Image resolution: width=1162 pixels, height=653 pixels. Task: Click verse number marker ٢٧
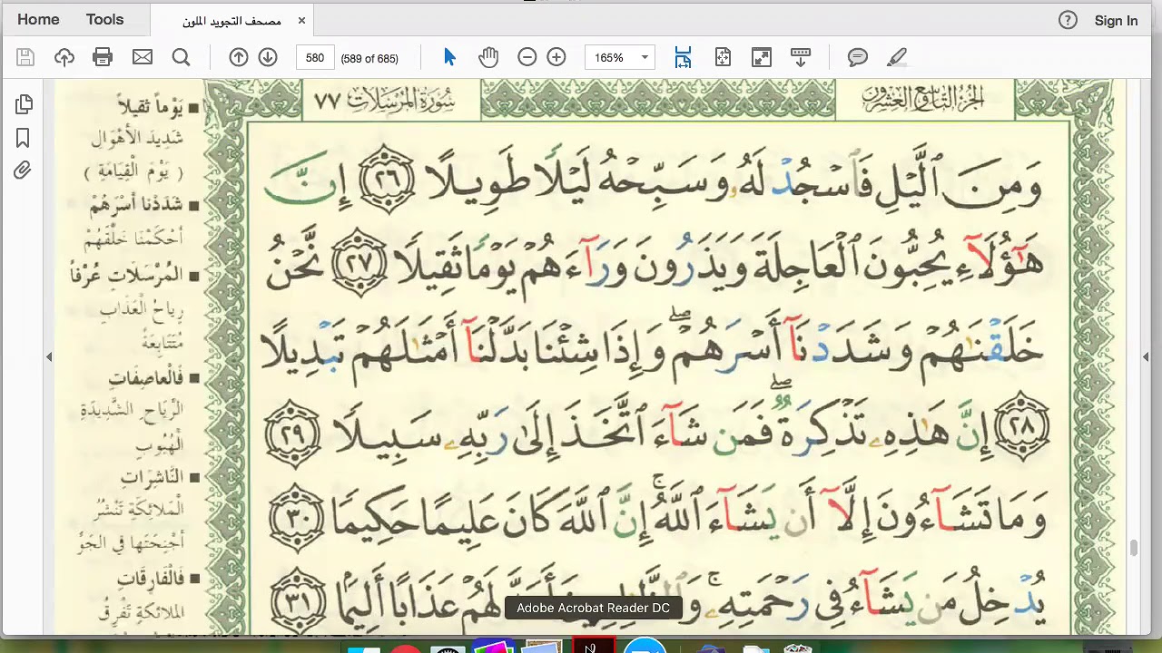tap(359, 262)
